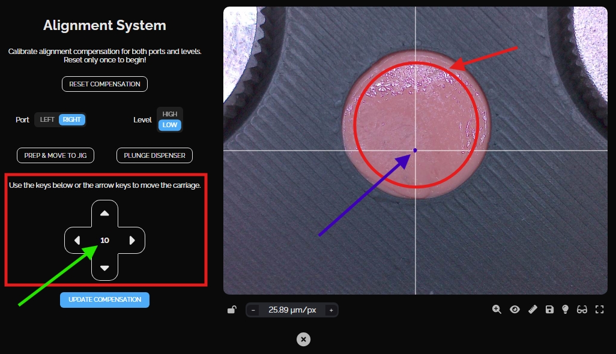
Task: Click the Update Compensation button
Action: 104,299
